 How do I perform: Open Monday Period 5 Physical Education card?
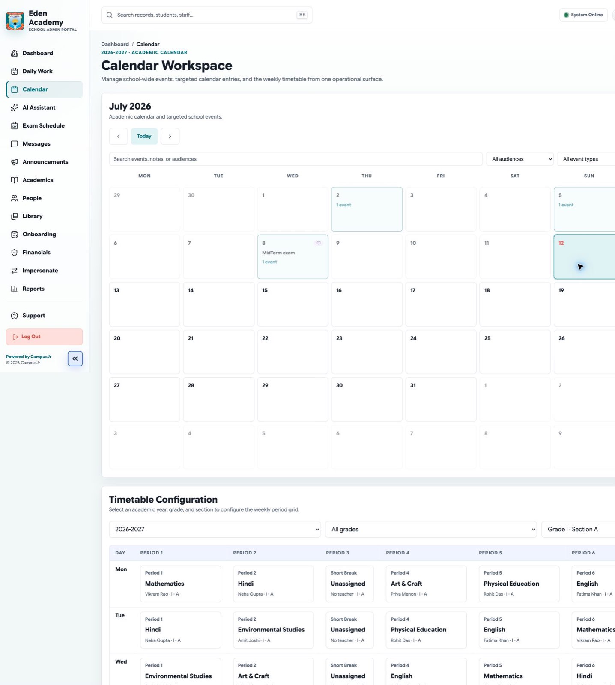tap(519, 584)
